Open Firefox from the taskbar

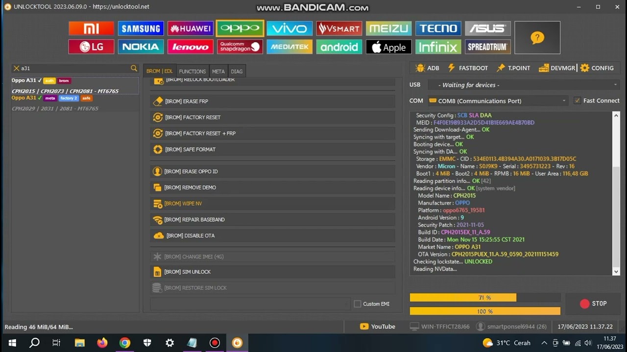[x=102, y=343]
